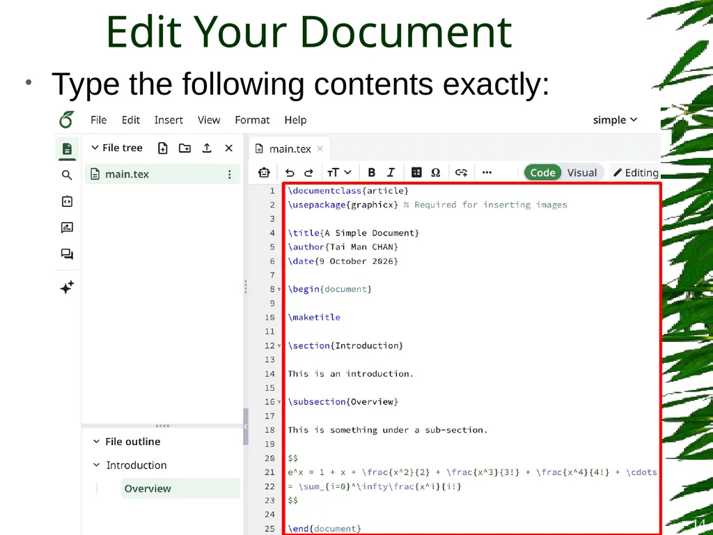
Task: Open the File menu
Action: [99, 120]
